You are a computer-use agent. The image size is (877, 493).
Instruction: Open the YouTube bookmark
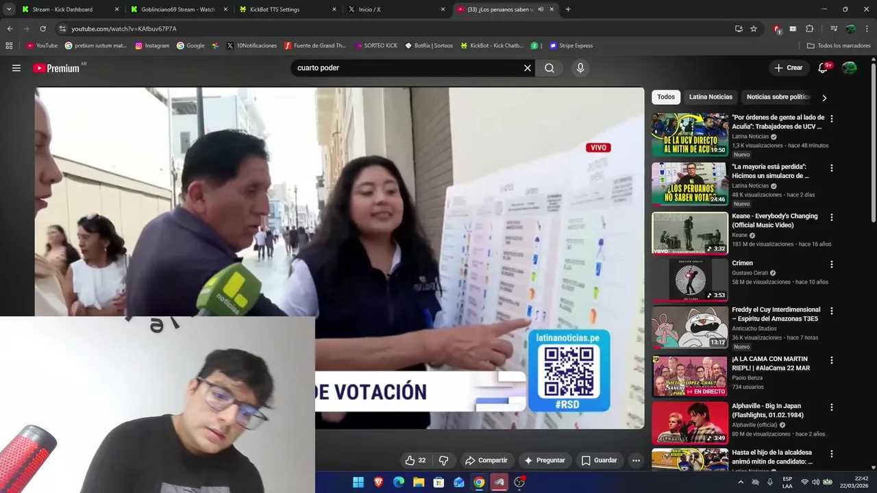pyautogui.click(x=42, y=46)
